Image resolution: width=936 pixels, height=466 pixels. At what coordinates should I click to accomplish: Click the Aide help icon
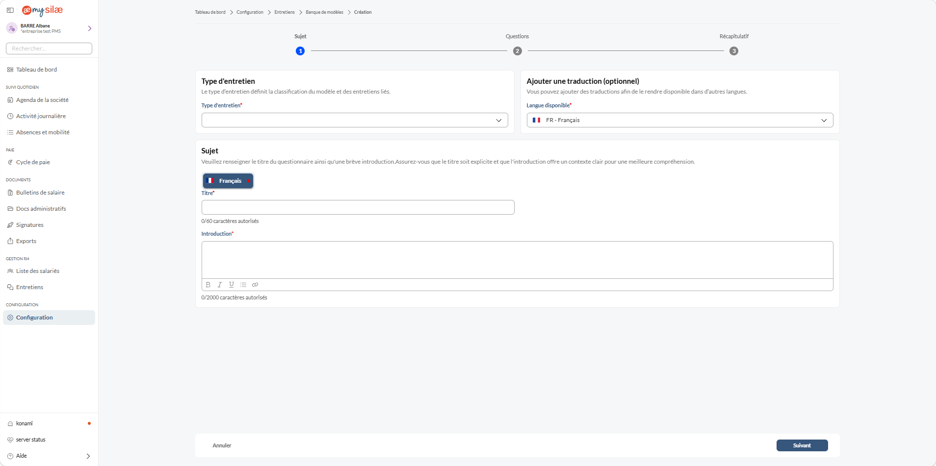tap(10, 456)
